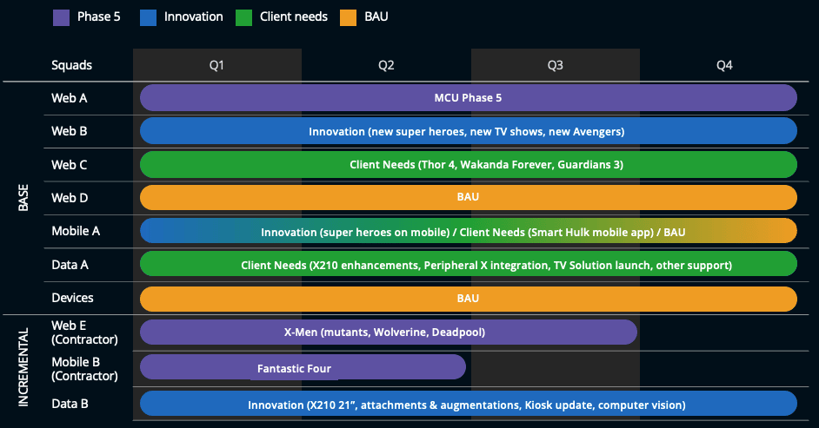The width and height of the screenshot is (819, 428).
Task: Open the Web B Innovation roadmap bar
Action: coord(469,131)
